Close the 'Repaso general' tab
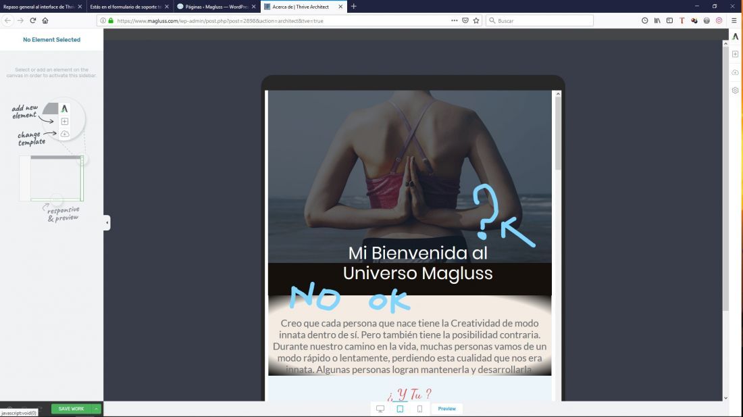The image size is (743, 417). [x=80, y=7]
